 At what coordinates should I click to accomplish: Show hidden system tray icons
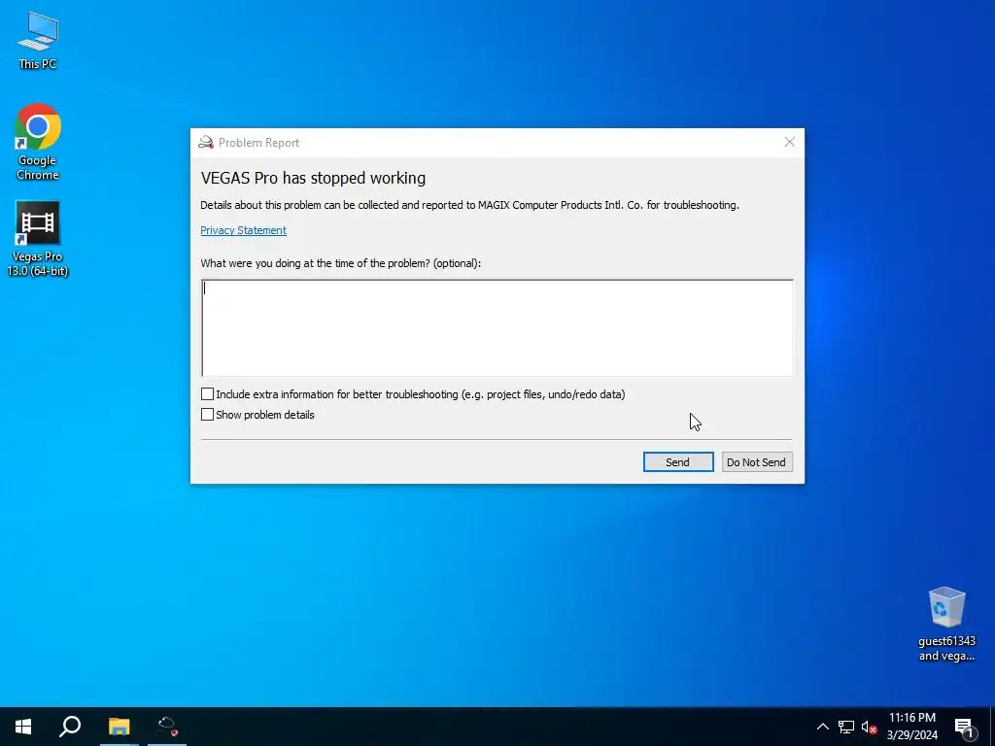pos(822,727)
